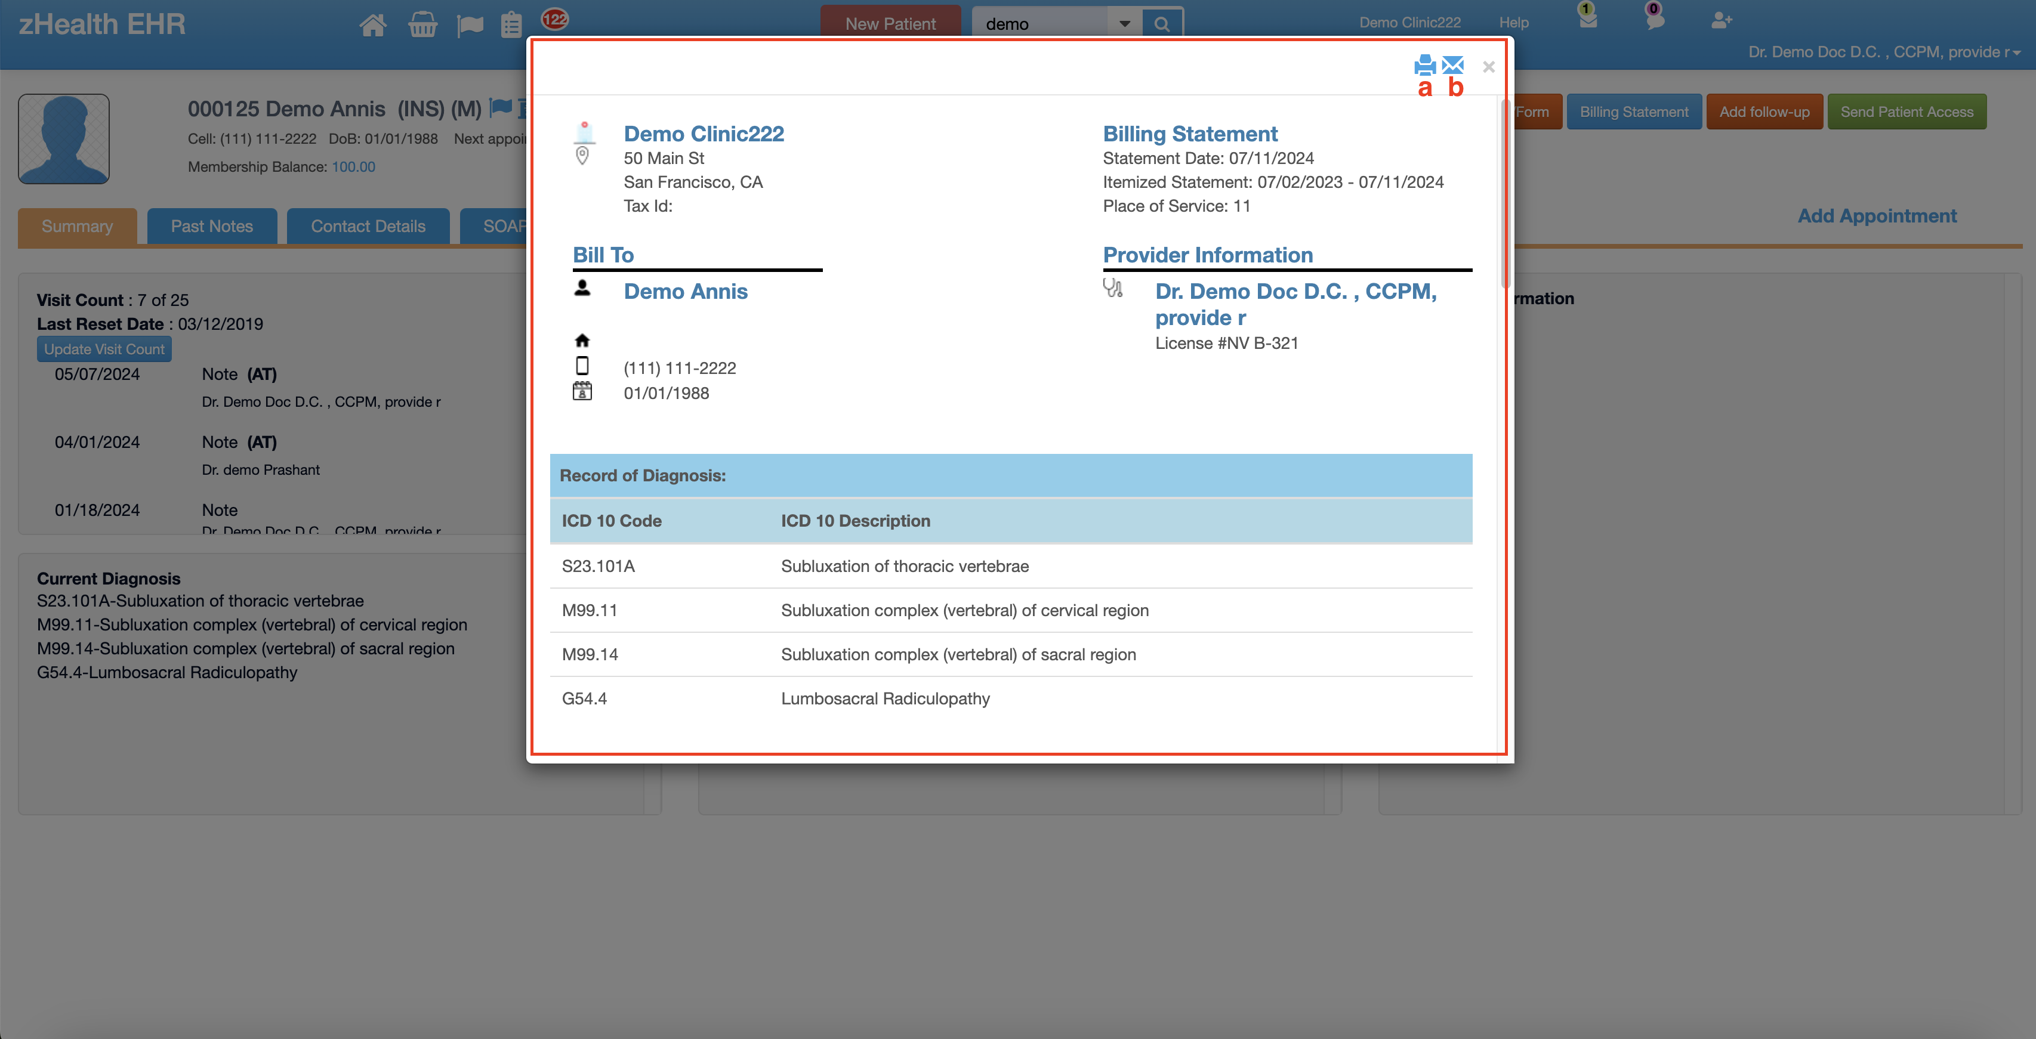Click Add Appointment link
This screenshot has width=2036, height=1039.
tap(1876, 216)
